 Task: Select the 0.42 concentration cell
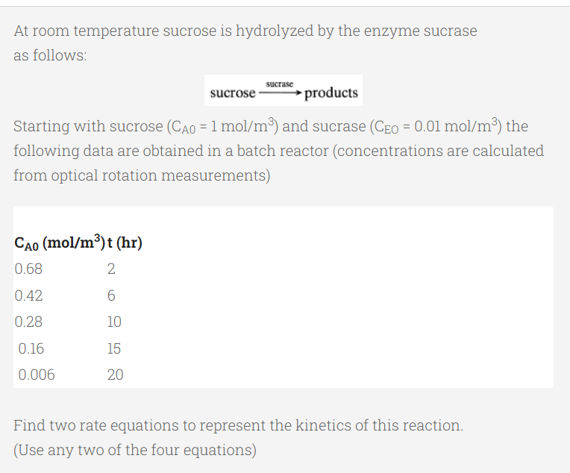click(x=28, y=295)
